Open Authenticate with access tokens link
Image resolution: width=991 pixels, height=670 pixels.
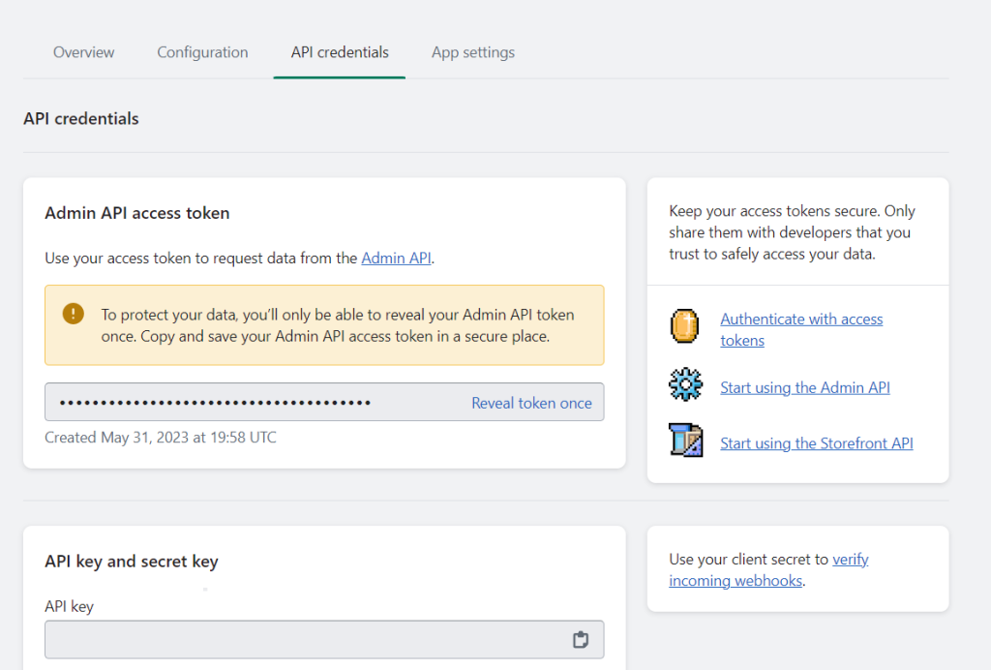[801, 330]
